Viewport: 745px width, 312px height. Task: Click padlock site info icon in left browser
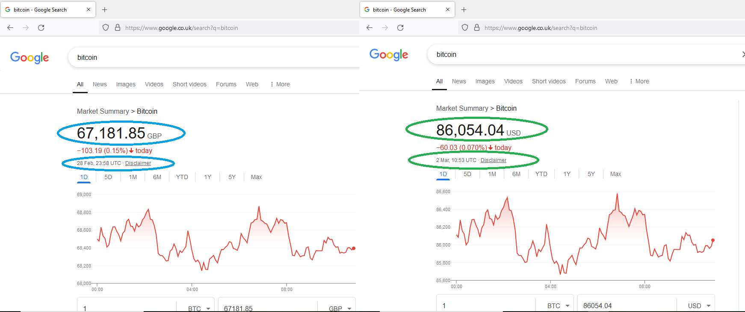tap(118, 28)
